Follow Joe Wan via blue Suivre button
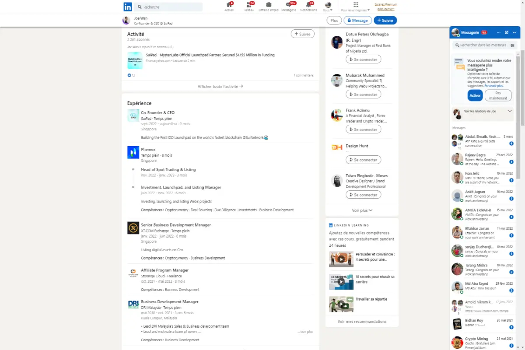The width and height of the screenshot is (525, 350). pyautogui.click(x=385, y=20)
